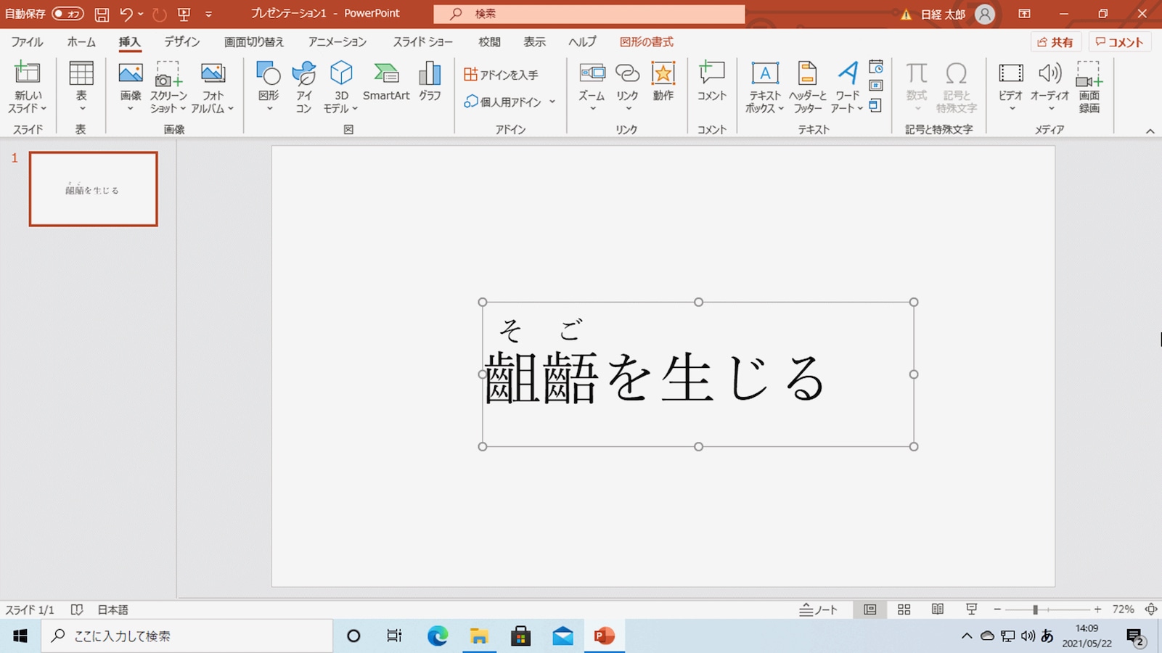Save the presentation with the floppy icon
1162x653 pixels.
pos(102,14)
